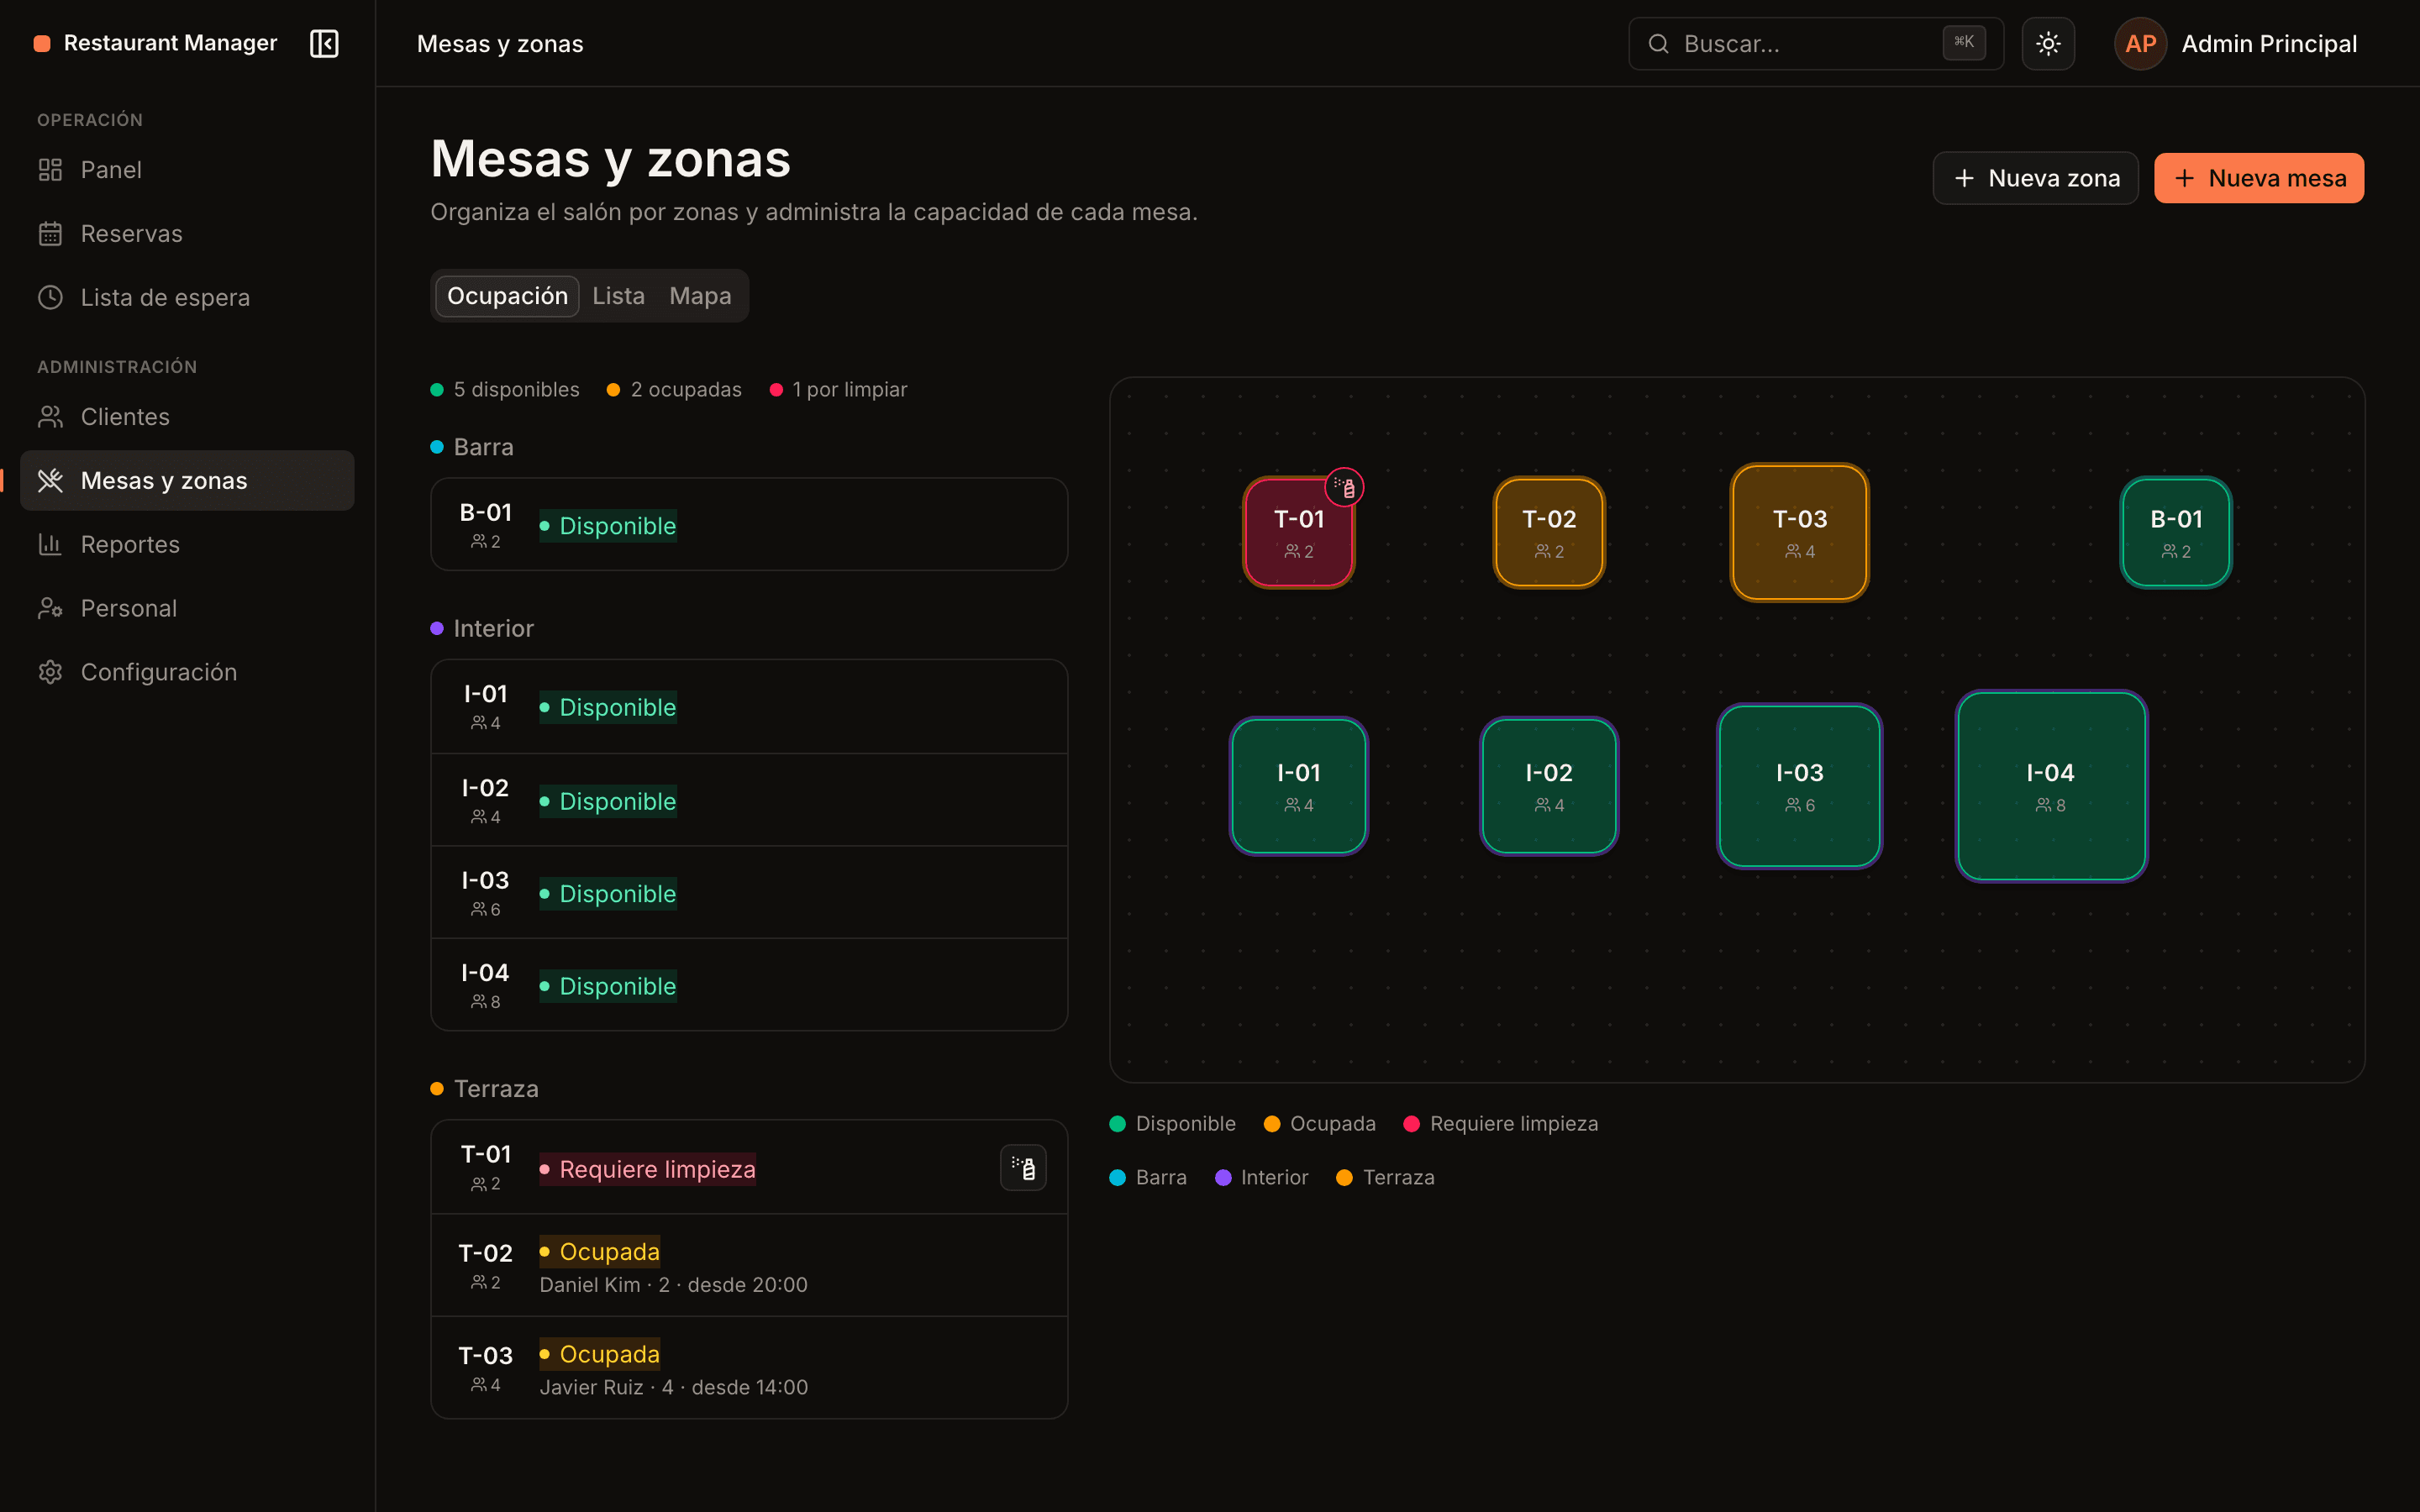Click orange Ocupada legend swatch
The width and height of the screenshot is (2420, 1512).
(1272, 1124)
